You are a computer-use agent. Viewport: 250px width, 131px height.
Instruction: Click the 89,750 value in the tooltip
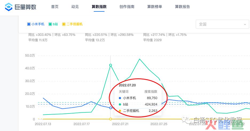point(152,98)
